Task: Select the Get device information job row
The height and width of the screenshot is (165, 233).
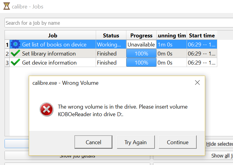Action: [x=49, y=63]
